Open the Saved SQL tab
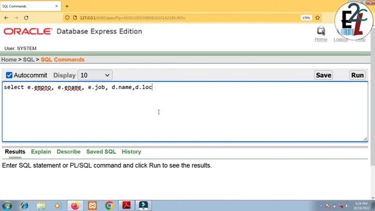This screenshot has width=375, height=211. click(x=101, y=152)
